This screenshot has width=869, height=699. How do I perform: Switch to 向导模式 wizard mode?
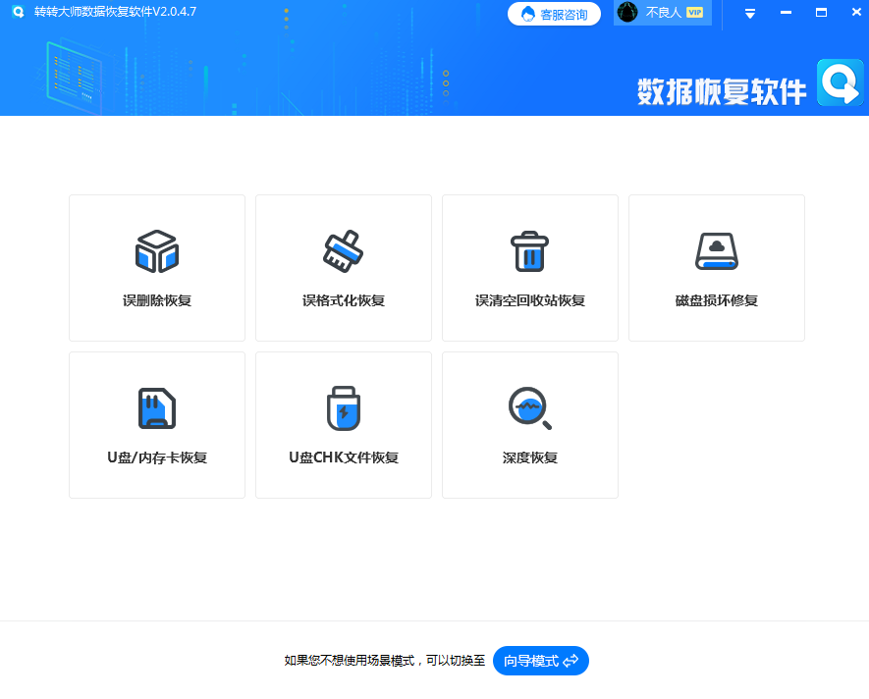539,661
